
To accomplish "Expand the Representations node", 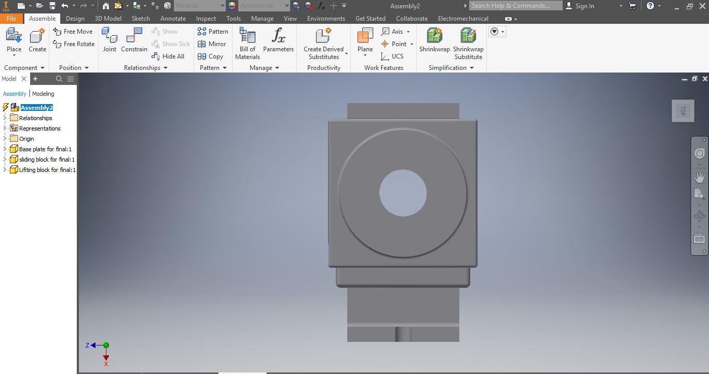I will [x=5, y=128].
